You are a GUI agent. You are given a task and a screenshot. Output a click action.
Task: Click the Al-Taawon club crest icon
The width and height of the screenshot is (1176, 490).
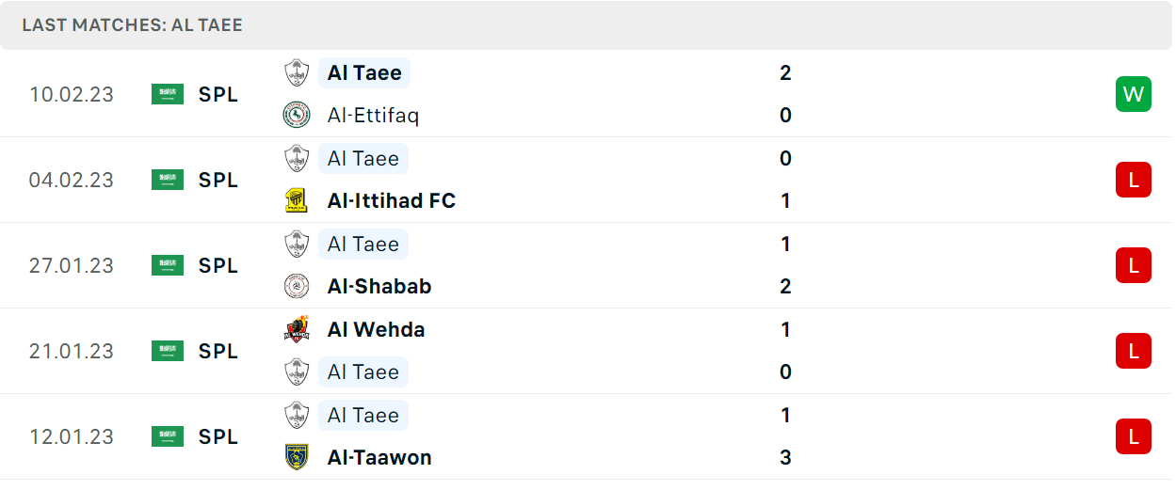pos(297,457)
